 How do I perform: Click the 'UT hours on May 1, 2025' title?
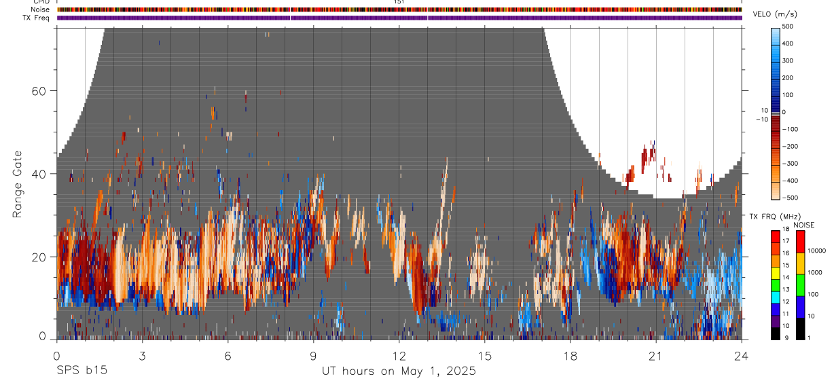pos(399,371)
